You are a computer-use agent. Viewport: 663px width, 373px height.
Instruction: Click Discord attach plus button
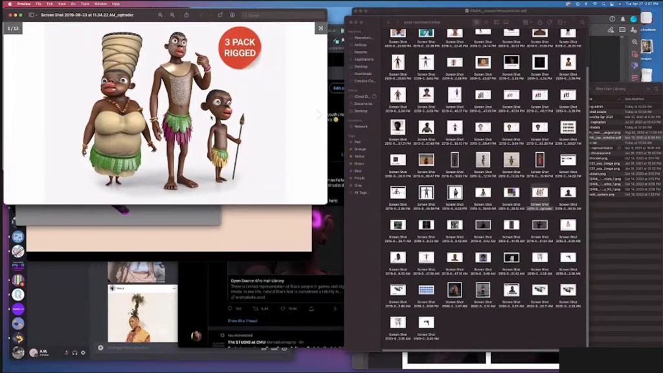(100, 348)
